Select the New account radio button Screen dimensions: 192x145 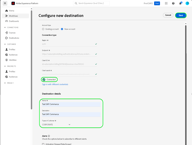[x=62, y=29]
